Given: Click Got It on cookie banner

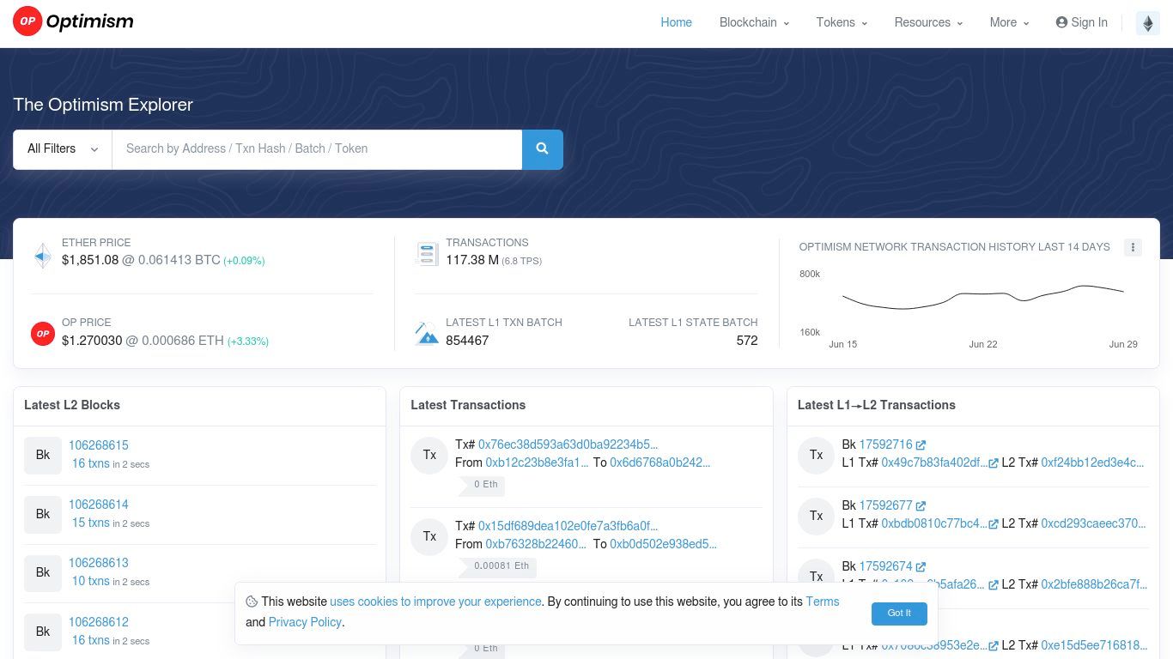Looking at the screenshot, I should (x=899, y=614).
